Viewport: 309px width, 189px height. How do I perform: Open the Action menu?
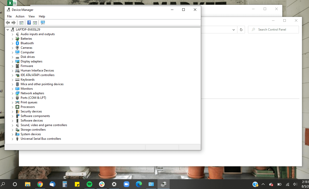pyautogui.click(x=20, y=16)
